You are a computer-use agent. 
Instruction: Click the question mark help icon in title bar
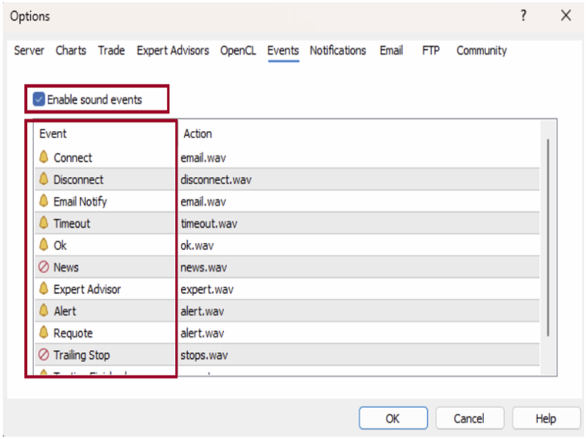click(523, 16)
